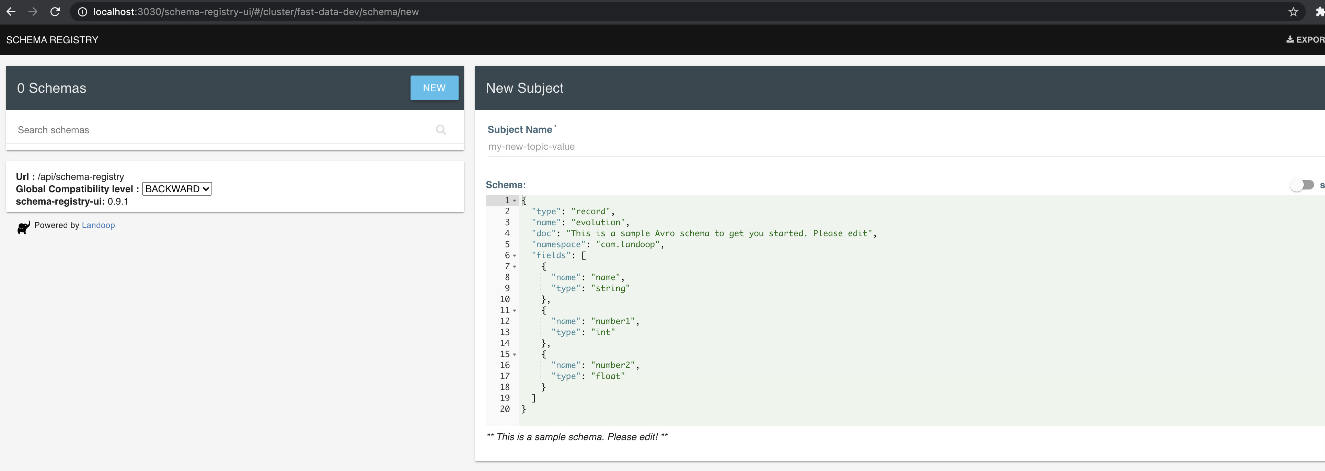Toggle the switch beside Schema label

click(1301, 185)
